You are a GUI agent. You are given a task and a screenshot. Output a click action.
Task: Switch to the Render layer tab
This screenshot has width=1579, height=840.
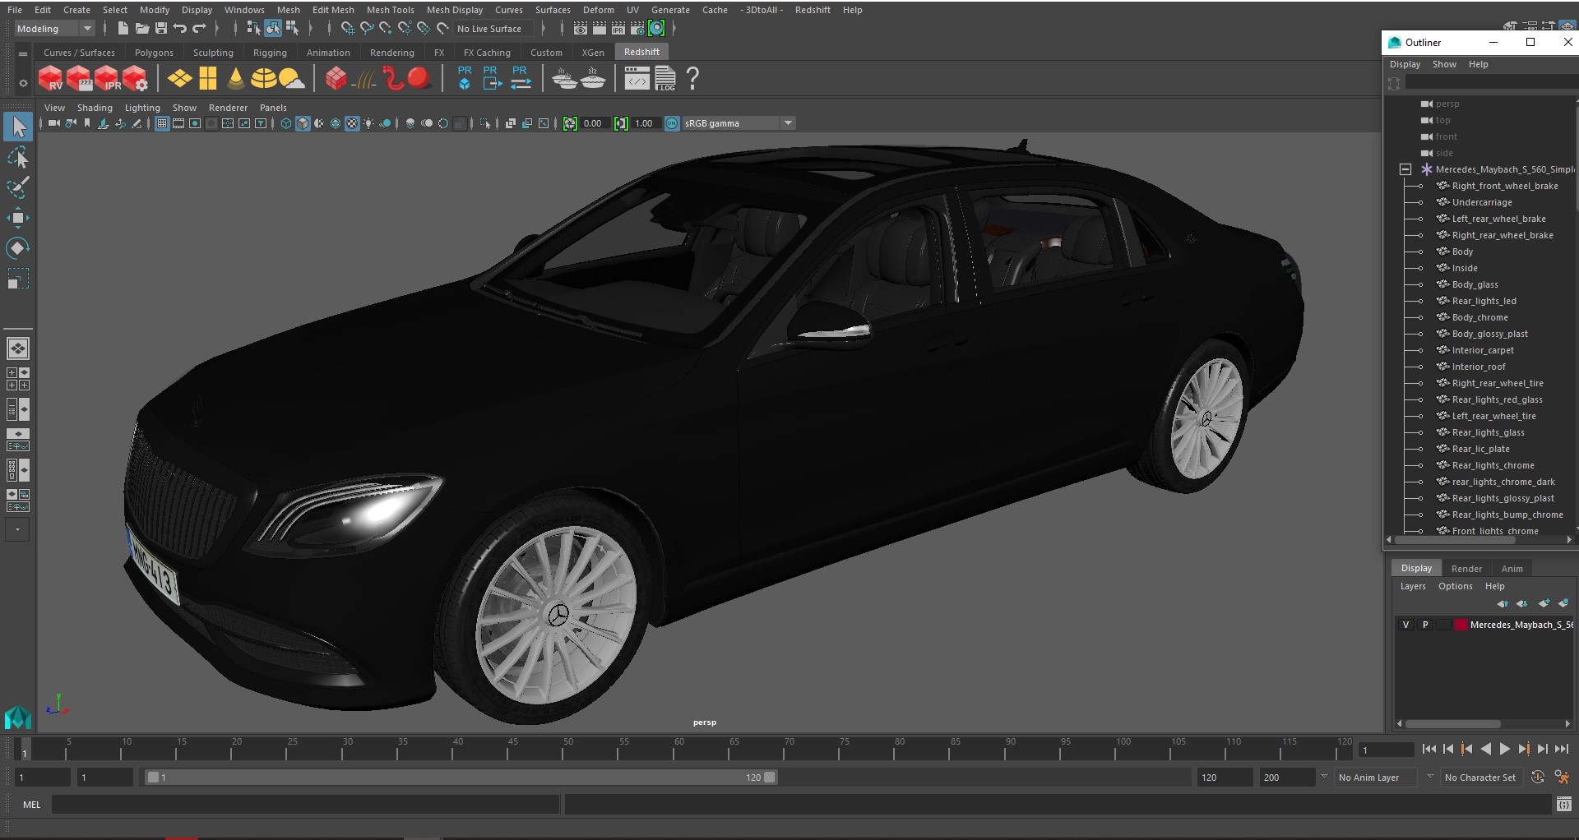coord(1466,569)
